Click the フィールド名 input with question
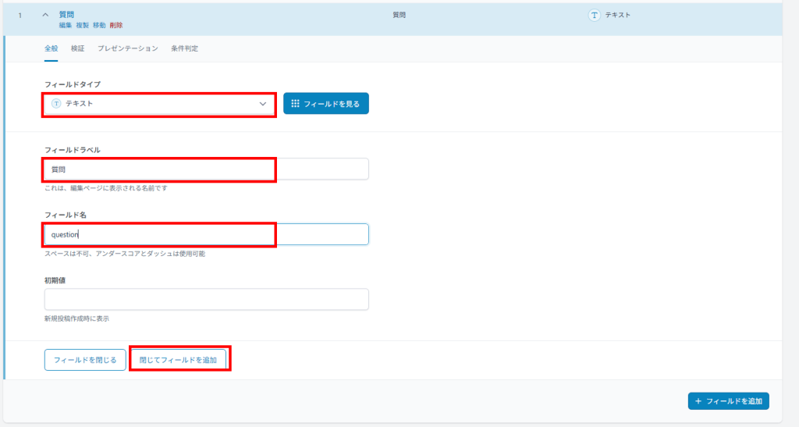Image resolution: width=799 pixels, height=427 pixels. [x=206, y=234]
